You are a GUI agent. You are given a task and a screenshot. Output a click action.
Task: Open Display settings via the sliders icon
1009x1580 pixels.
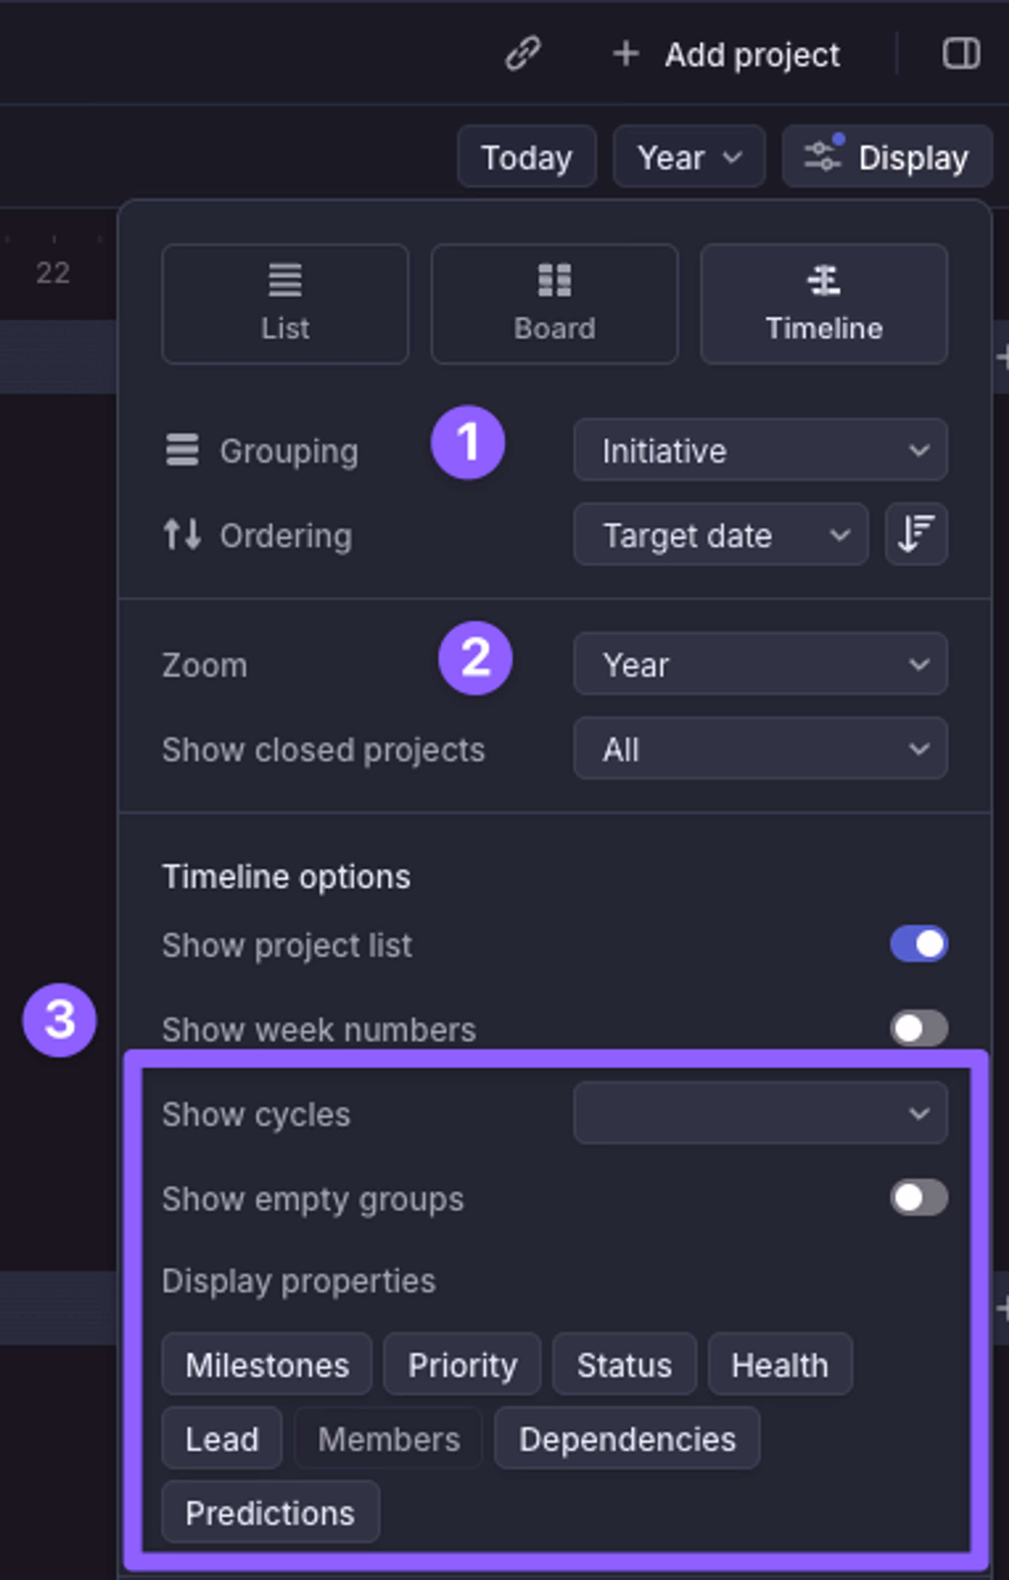click(822, 156)
